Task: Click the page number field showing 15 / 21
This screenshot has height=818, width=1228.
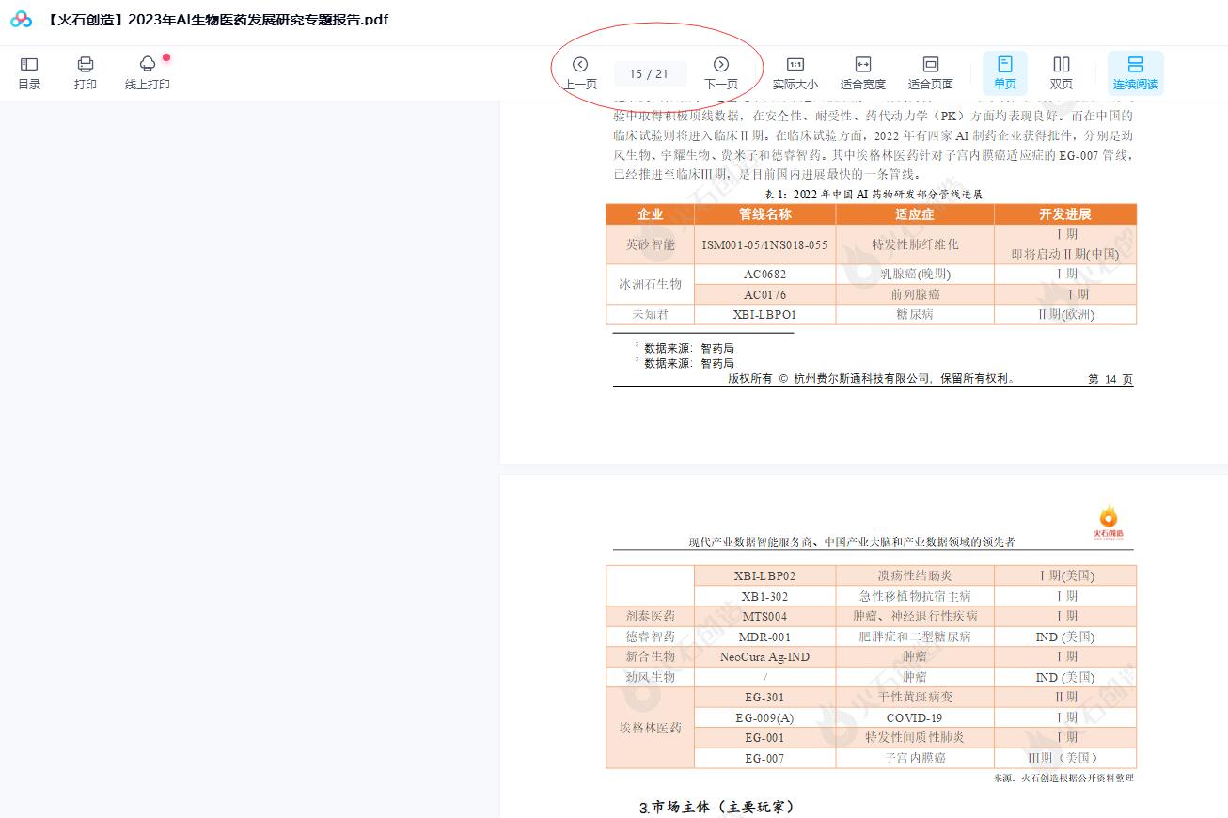Action: coord(650,73)
